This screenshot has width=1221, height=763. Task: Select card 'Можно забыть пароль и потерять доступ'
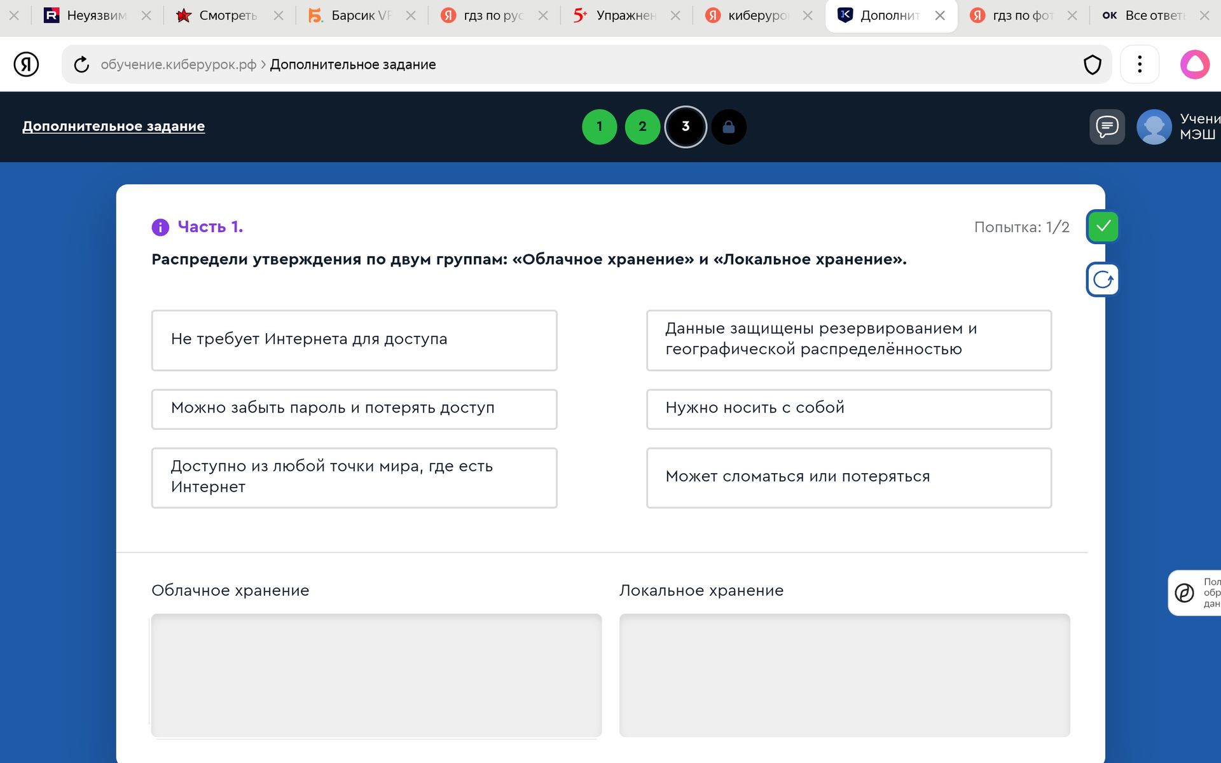tap(354, 409)
